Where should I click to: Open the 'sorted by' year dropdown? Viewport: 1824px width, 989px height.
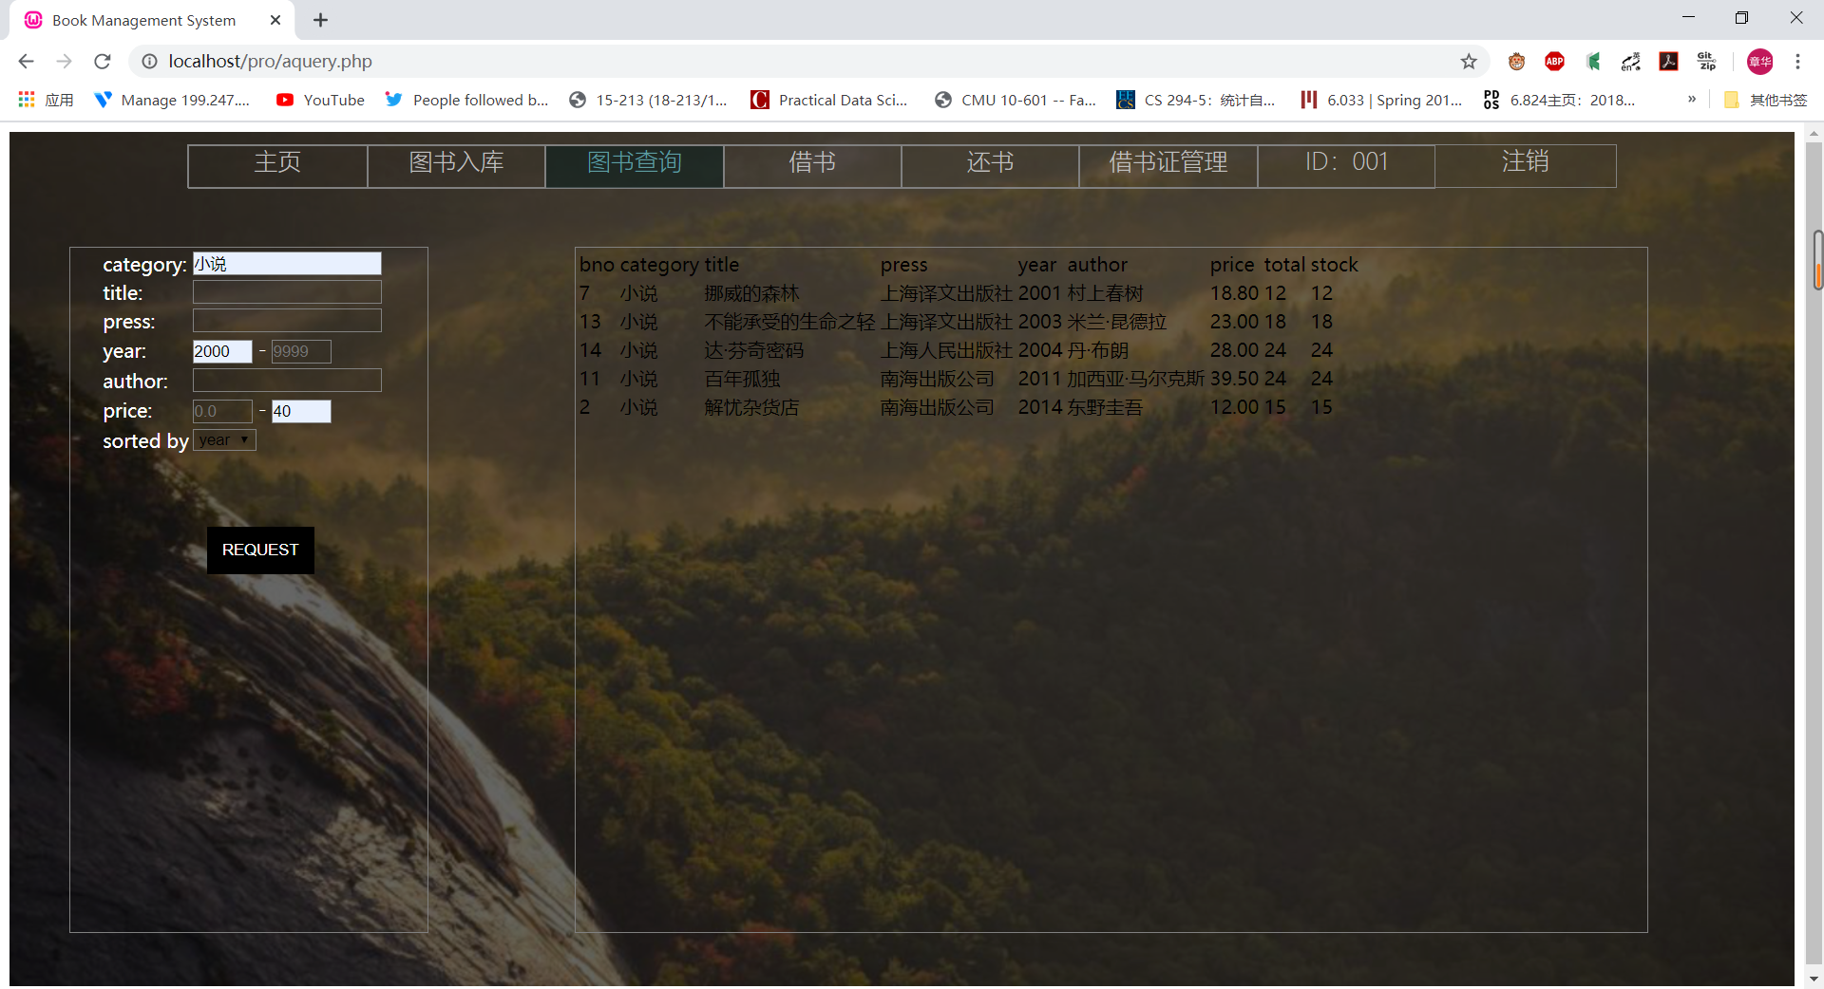pos(224,440)
